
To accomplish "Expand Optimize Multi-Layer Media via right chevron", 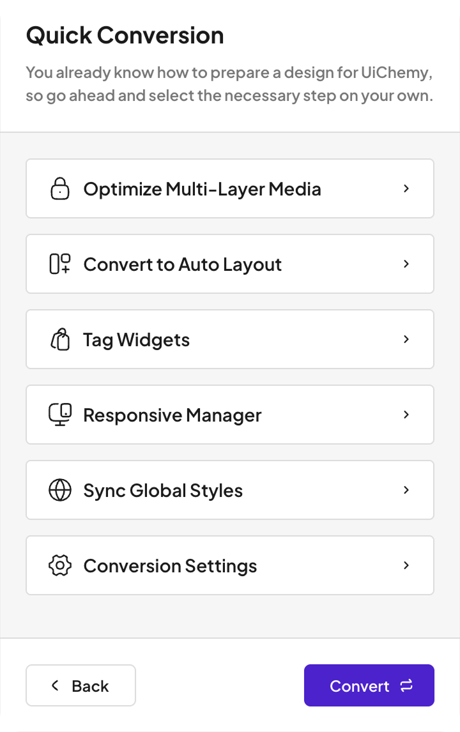I will 406,188.
